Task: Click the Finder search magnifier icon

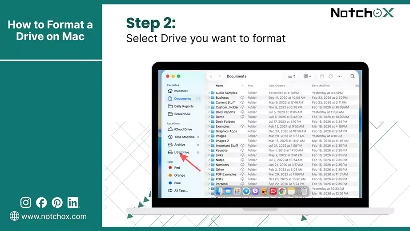Action: pos(353,77)
